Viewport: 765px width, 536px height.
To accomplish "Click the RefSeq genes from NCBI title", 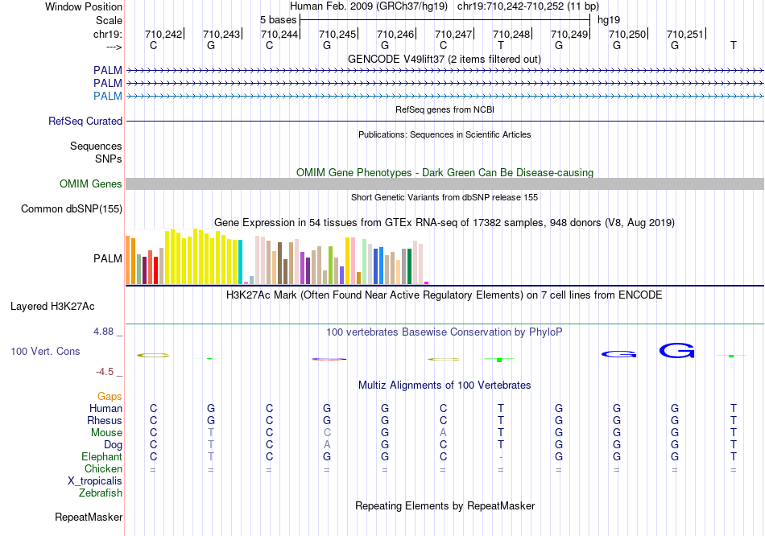I will [x=445, y=109].
